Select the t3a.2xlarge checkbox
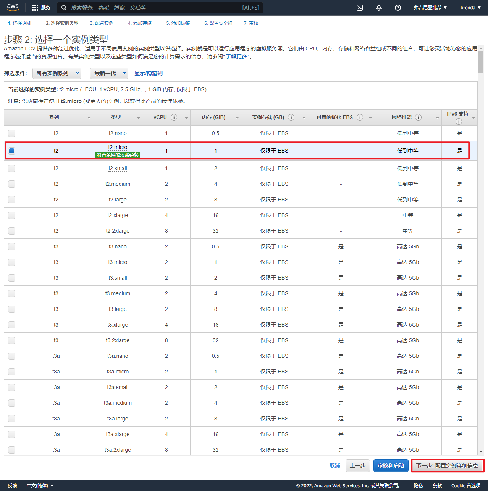Viewport: 488px width, 491px height. tap(12, 450)
